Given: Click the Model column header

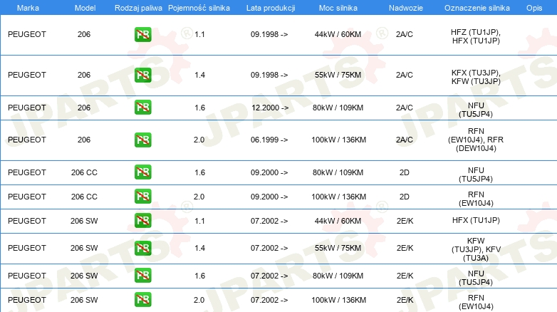Looking at the screenshot, I should click(85, 8).
